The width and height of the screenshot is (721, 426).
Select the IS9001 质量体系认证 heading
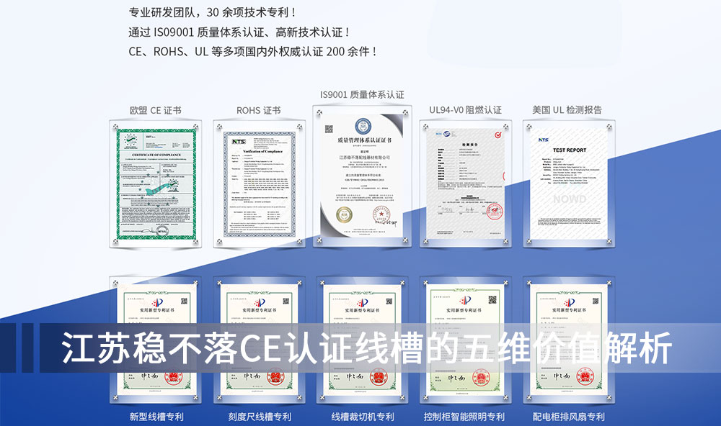pos(362,94)
